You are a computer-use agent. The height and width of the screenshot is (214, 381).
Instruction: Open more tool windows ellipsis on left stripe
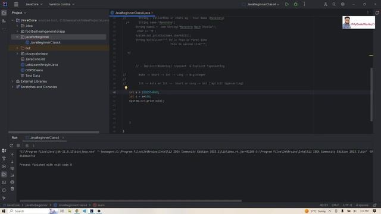(x=4, y=29)
